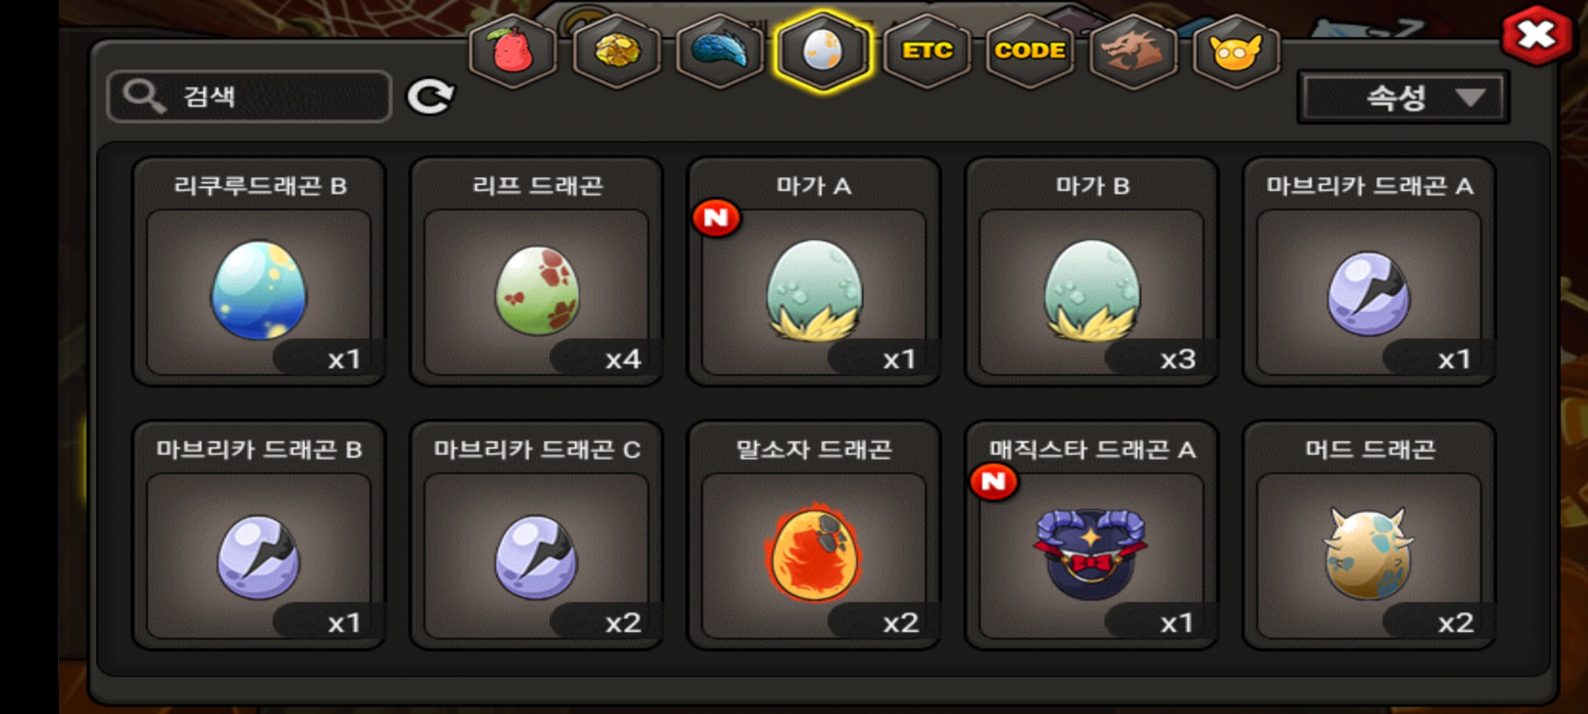The width and height of the screenshot is (1588, 714).
Task: Pick the 말소자 드래곤 flaming egg
Action: point(814,535)
